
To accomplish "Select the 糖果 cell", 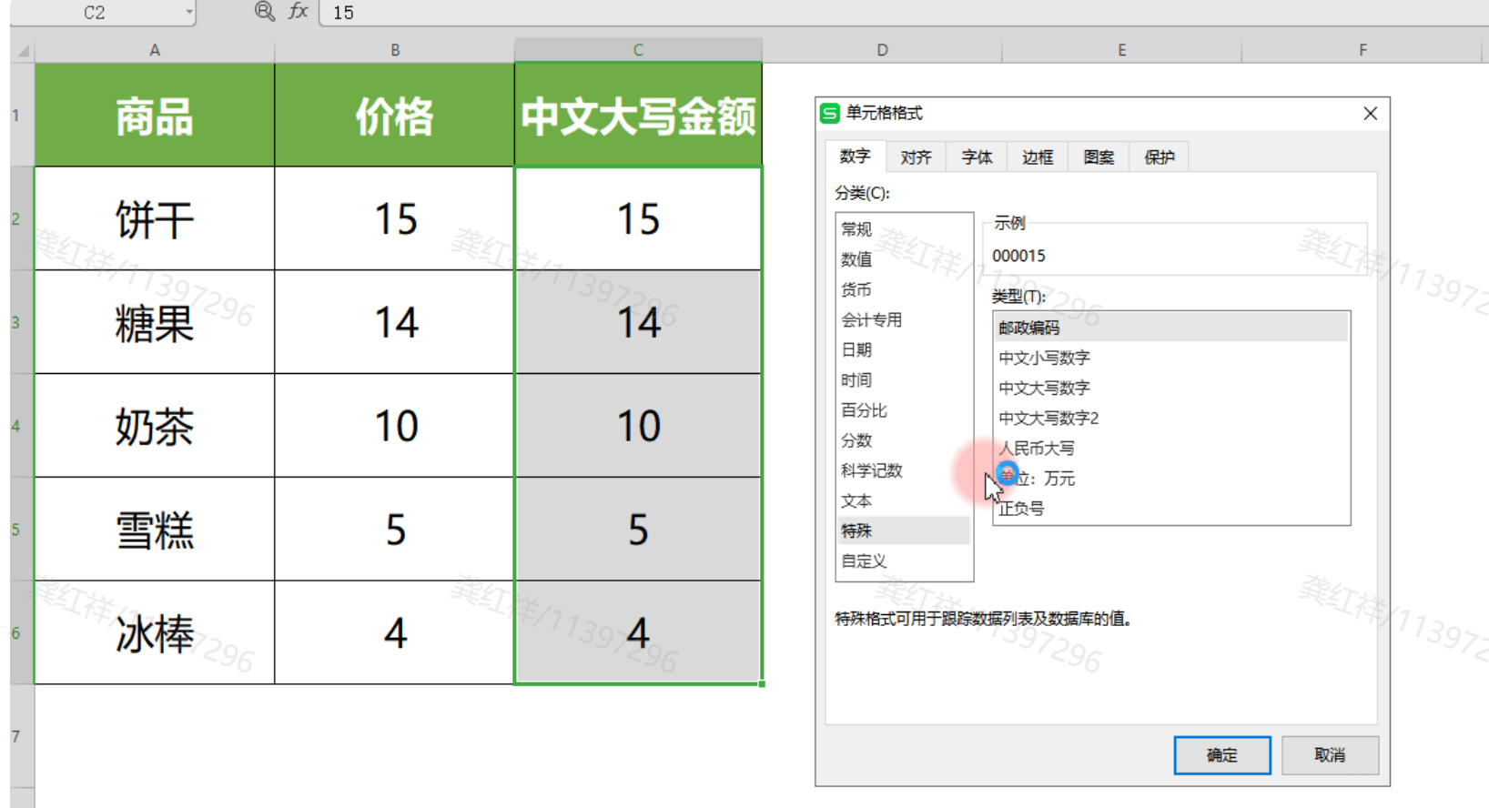I will 155,322.
